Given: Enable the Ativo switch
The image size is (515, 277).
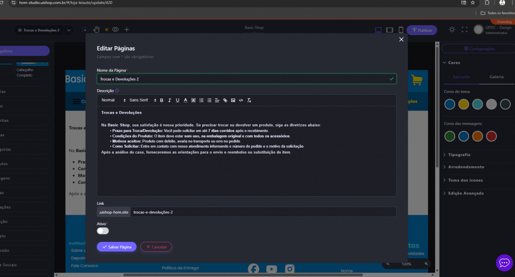Looking at the screenshot, I should tap(103, 231).
